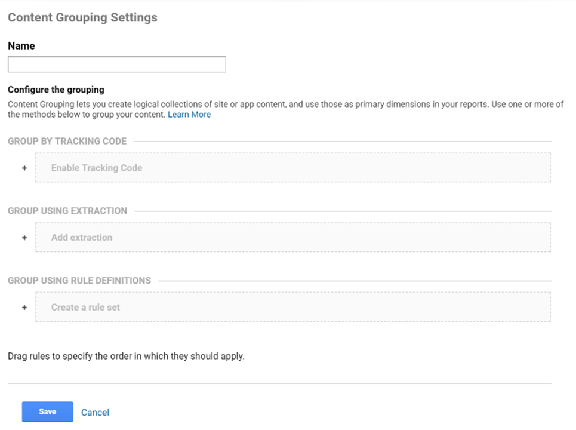
Task: Open the Learn More link
Action: (x=189, y=115)
